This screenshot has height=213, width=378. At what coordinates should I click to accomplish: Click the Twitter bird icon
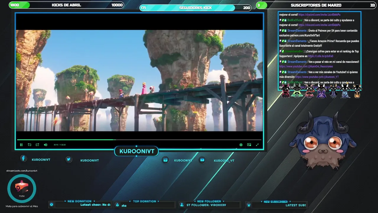pyautogui.click(x=69, y=159)
